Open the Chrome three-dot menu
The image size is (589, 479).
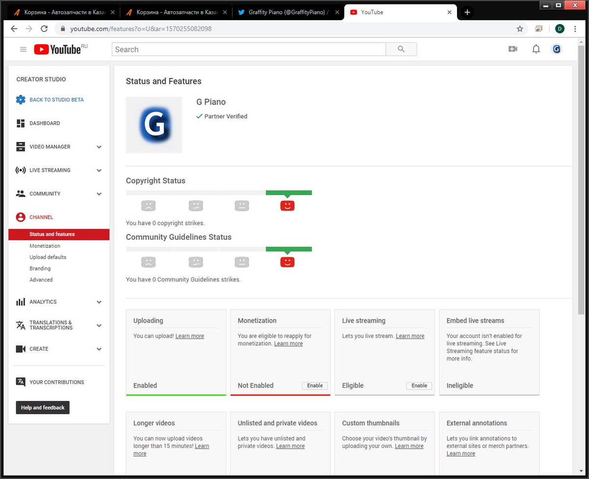(575, 29)
